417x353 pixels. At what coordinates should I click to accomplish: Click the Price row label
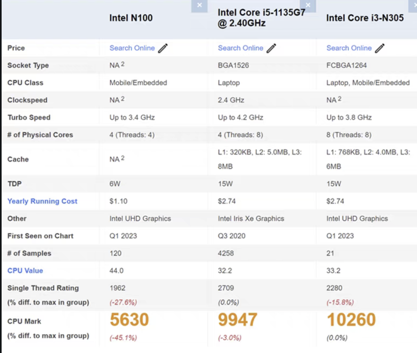[x=16, y=48]
